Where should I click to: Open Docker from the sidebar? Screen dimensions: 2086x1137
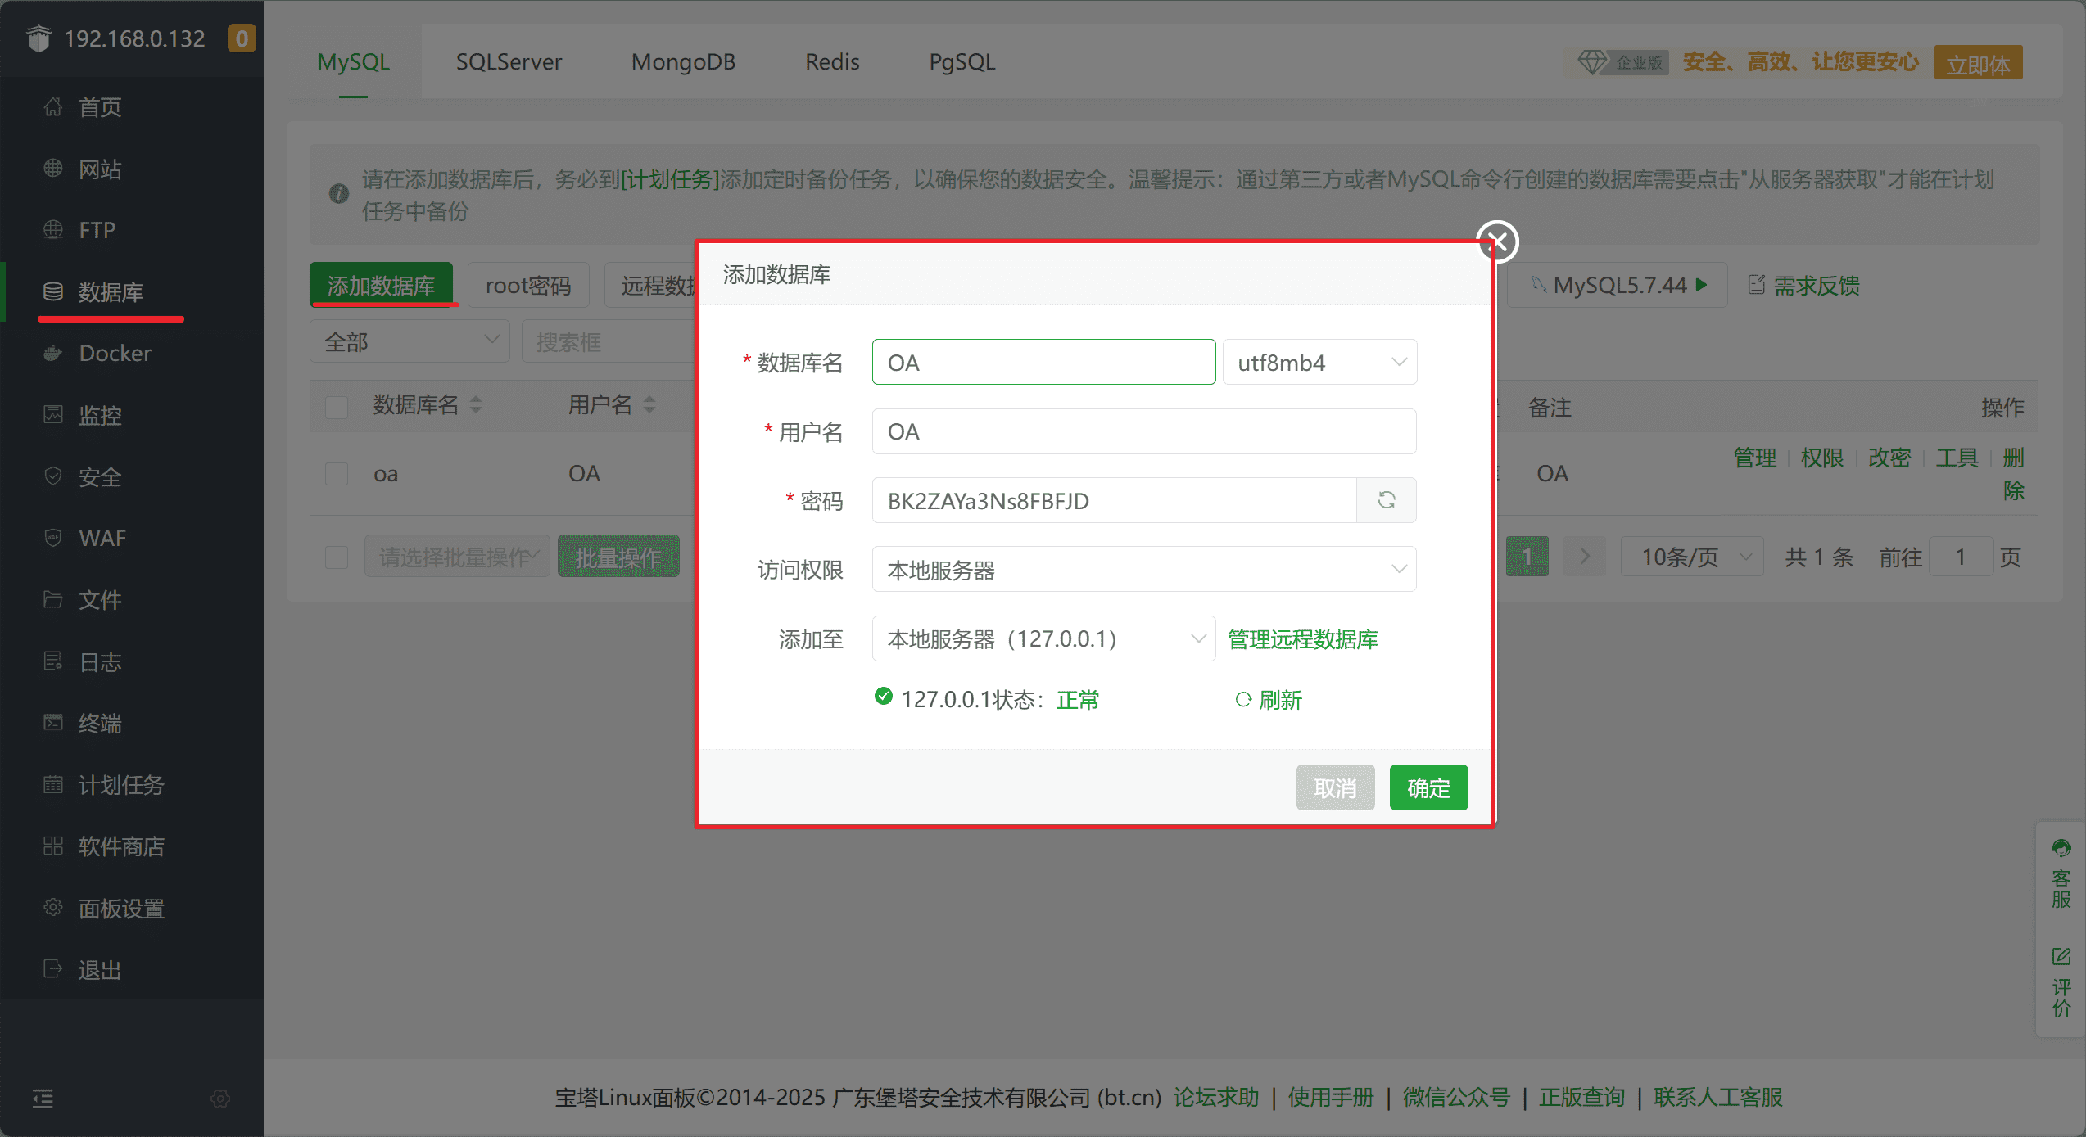(115, 354)
